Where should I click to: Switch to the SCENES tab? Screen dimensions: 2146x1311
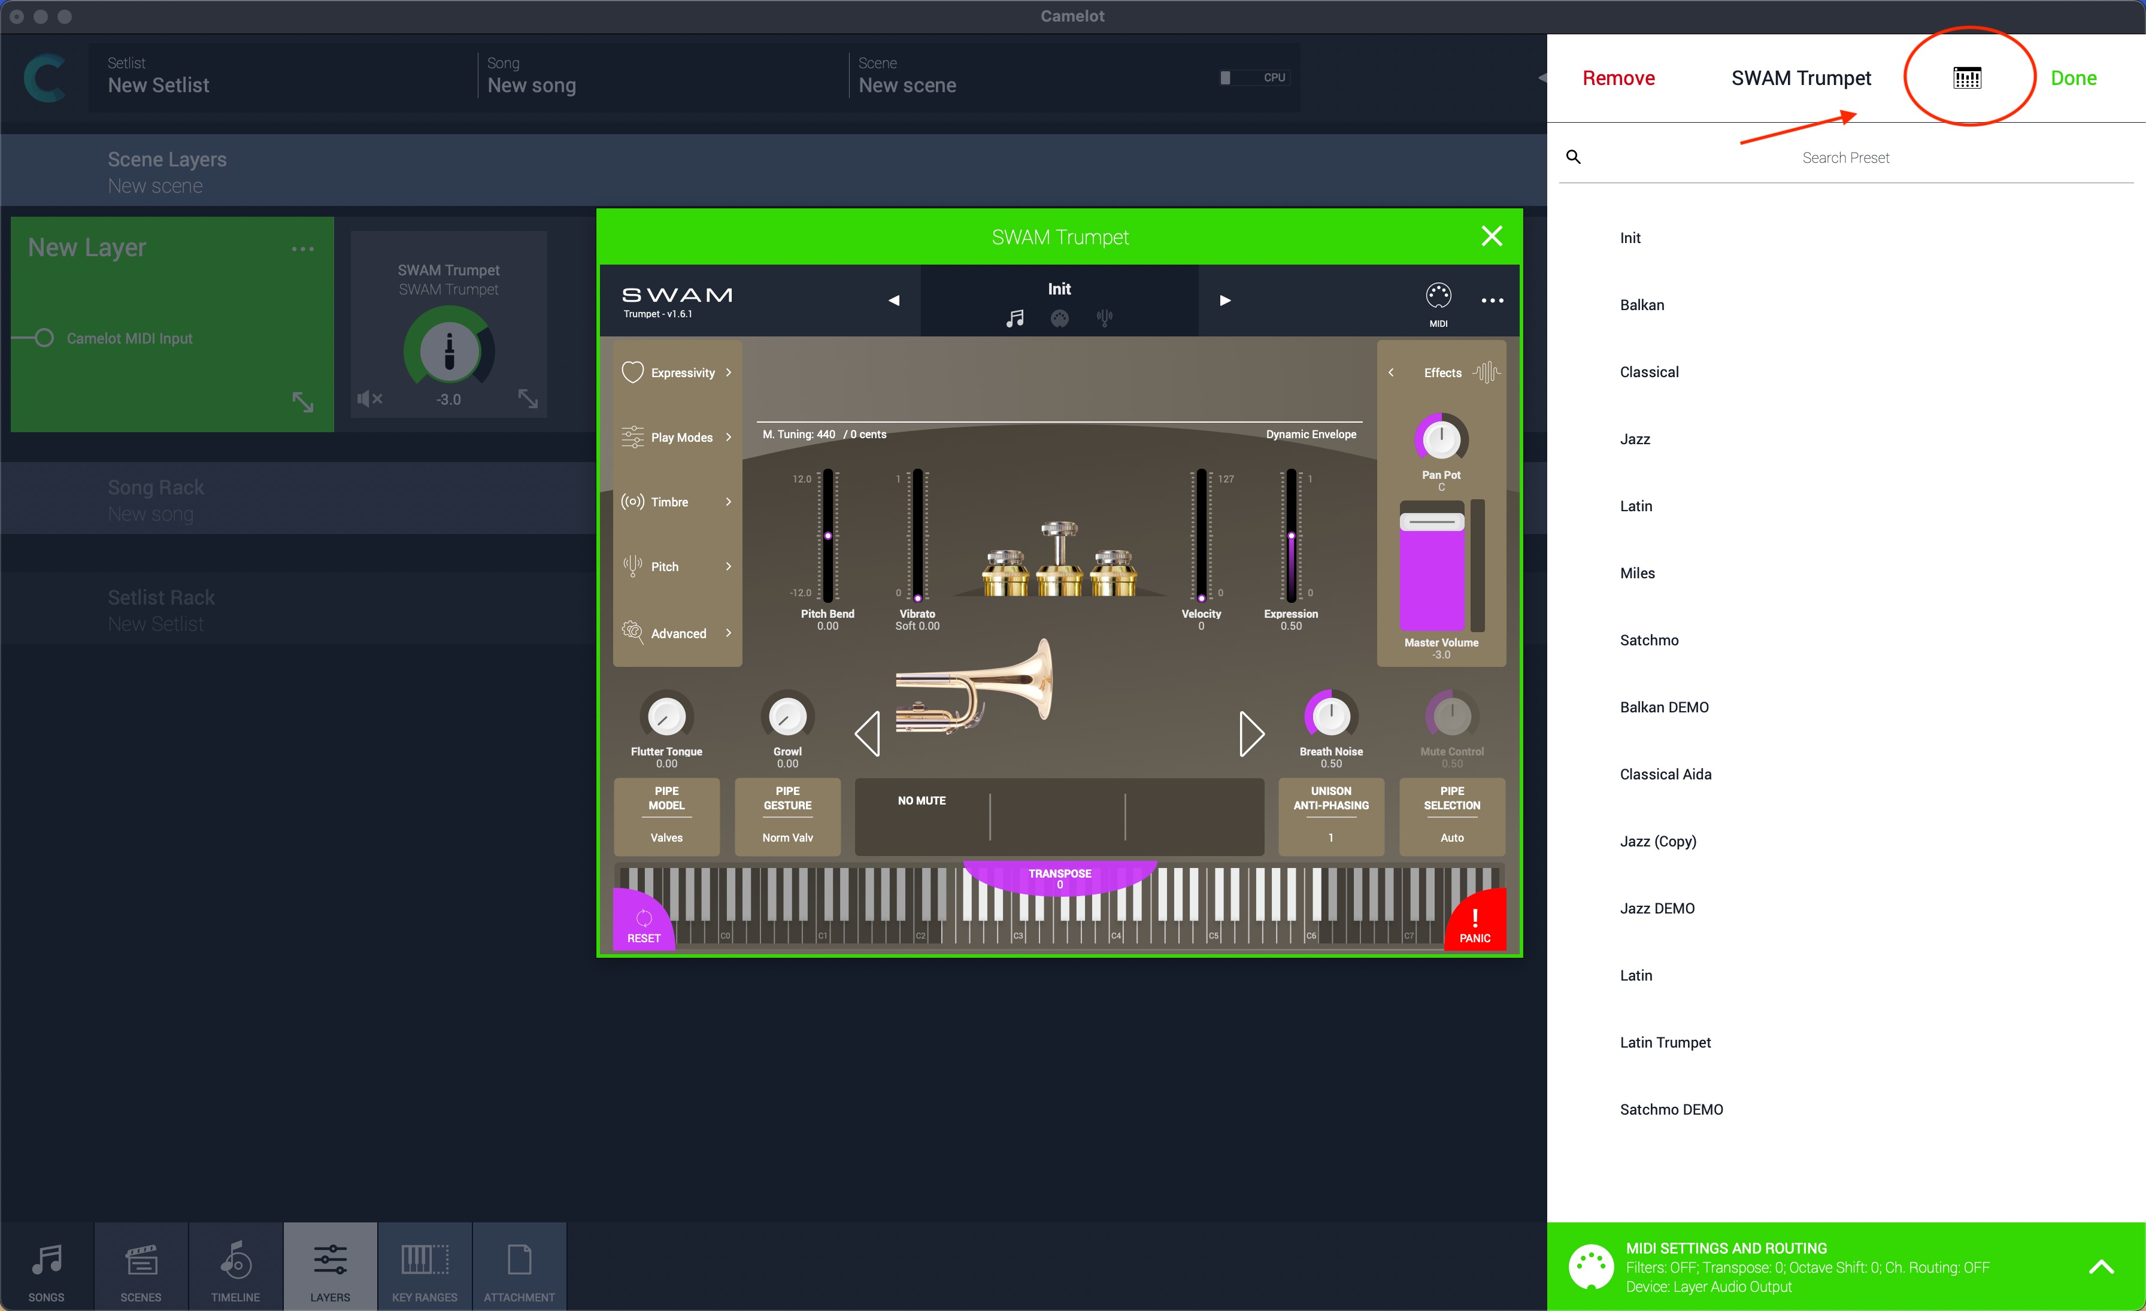point(141,1267)
